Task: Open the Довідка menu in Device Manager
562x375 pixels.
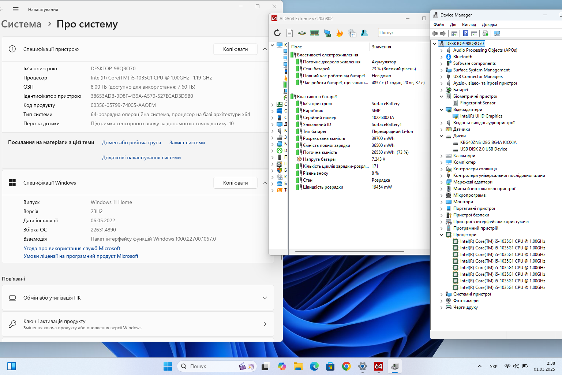Action: tap(490, 25)
